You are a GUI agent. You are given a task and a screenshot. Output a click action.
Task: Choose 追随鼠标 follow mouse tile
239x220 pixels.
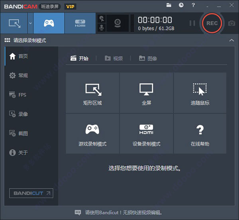(200, 93)
